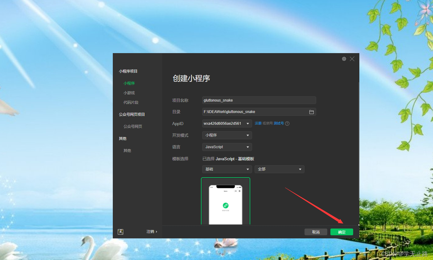The width and height of the screenshot is (433, 260).
Task: Click 注销 to log out
Action: [152, 232]
